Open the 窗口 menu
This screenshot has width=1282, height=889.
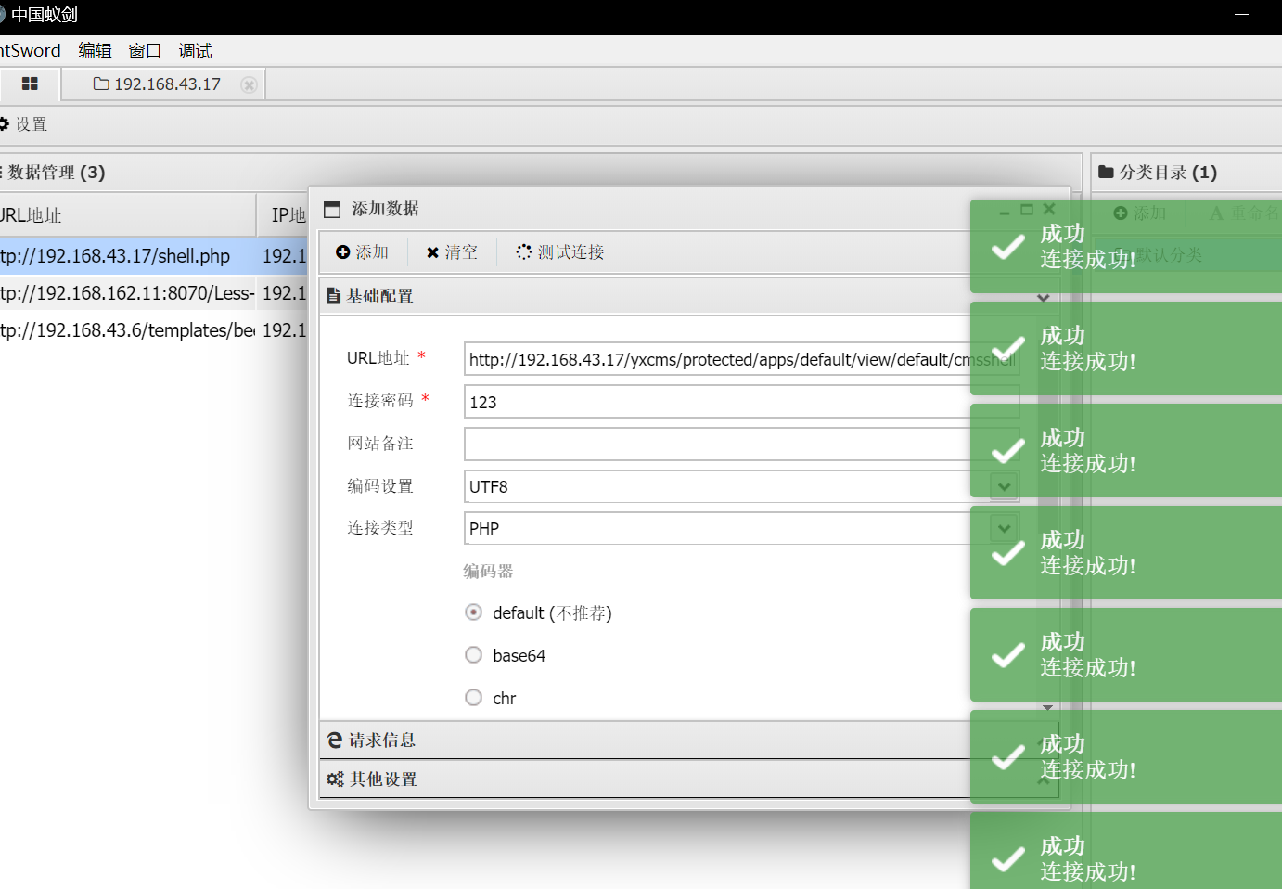[x=145, y=51]
